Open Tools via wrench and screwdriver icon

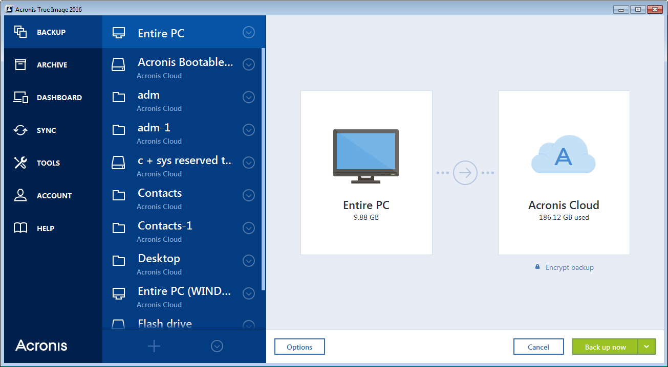click(20, 163)
